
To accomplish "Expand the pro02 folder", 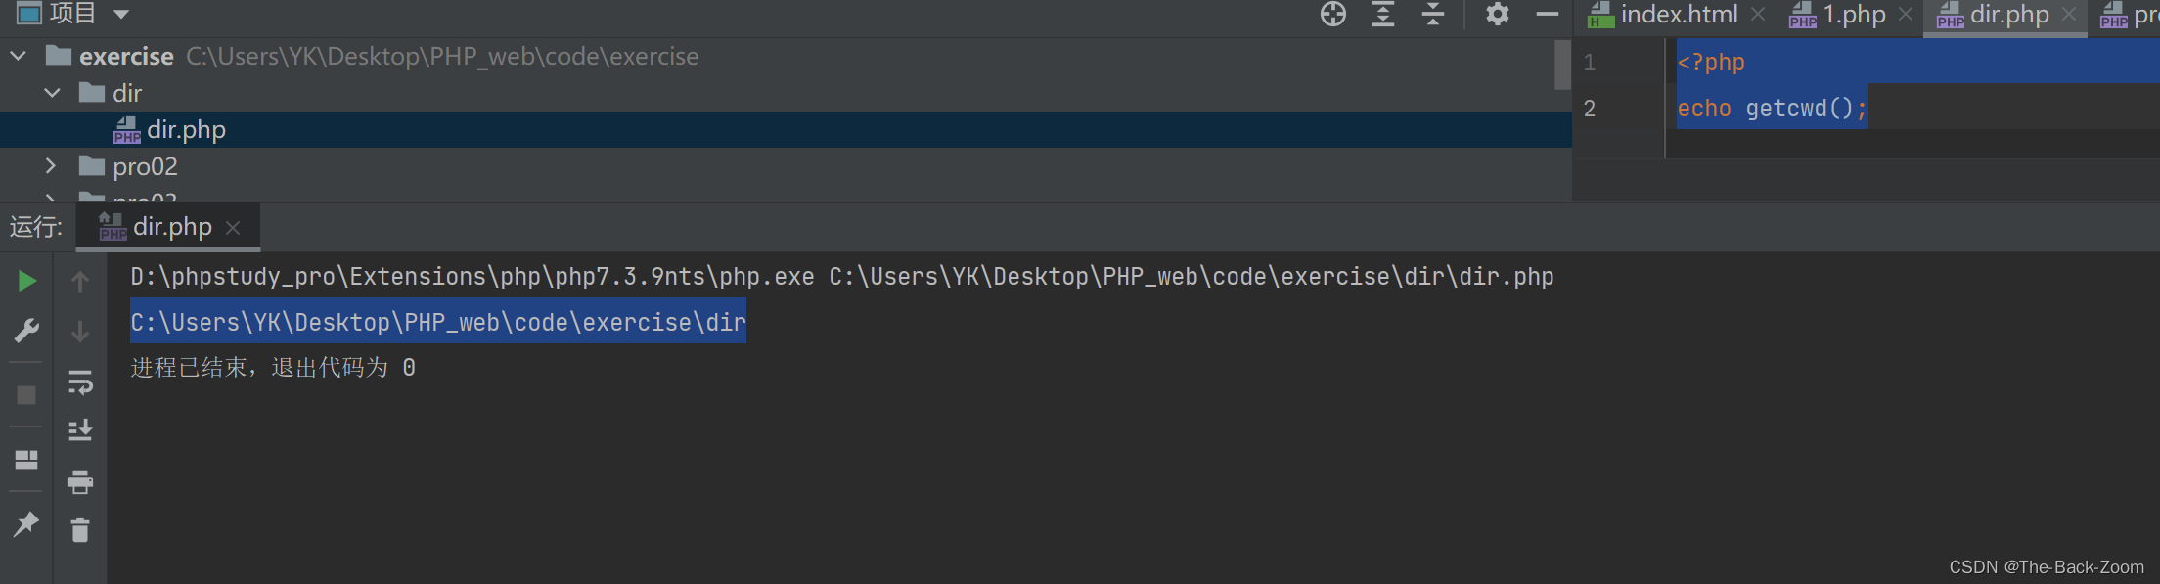I will 51,166.
